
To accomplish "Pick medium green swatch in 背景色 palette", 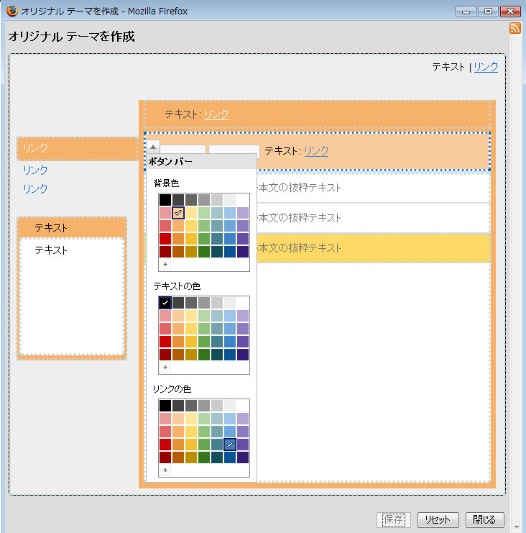I will tap(204, 239).
